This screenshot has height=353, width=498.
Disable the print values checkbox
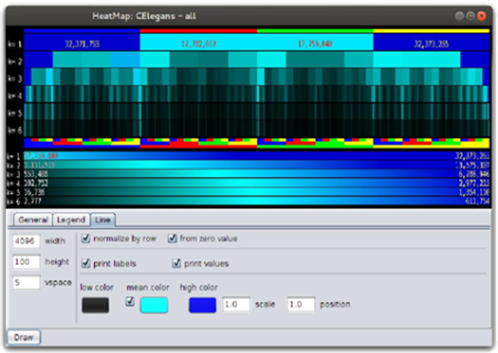176,263
